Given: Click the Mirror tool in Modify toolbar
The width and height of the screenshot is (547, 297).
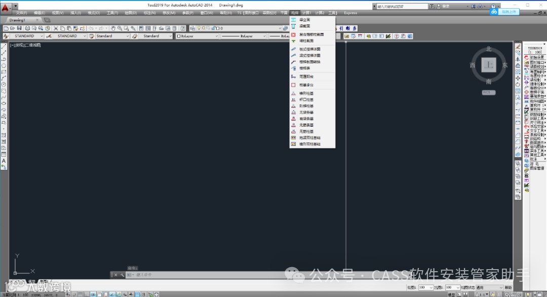Looking at the screenshot, I should click(518, 59).
